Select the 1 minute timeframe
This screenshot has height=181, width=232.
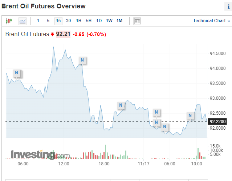point(38,21)
